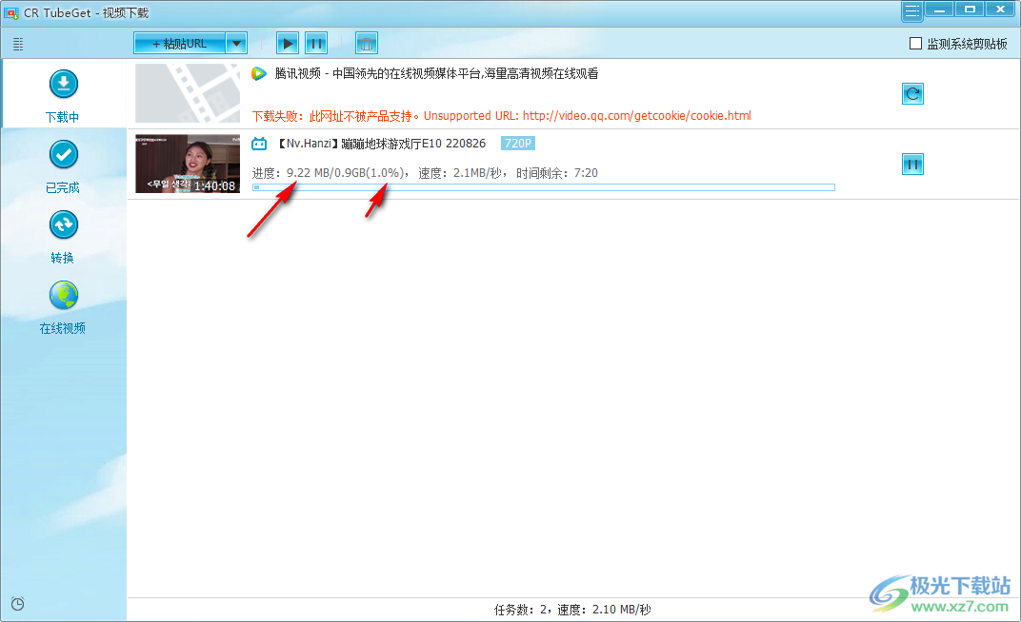Image resolution: width=1021 pixels, height=622 pixels.
Task: Select the 腾讯视频 download title text
Action: click(436, 73)
